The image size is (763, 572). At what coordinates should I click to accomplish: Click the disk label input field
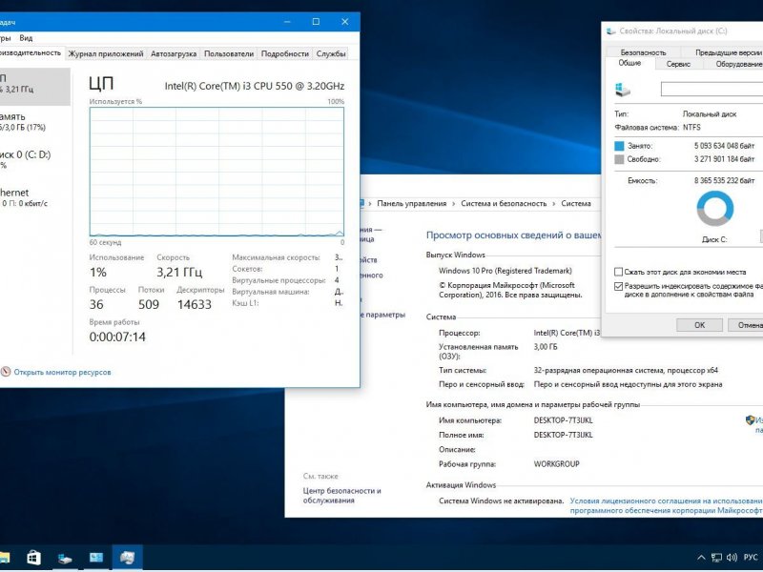point(711,89)
